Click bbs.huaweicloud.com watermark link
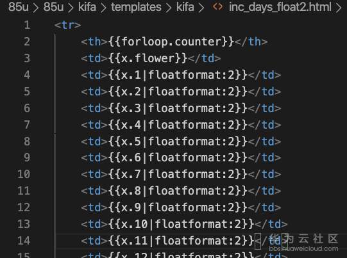 (x=303, y=249)
